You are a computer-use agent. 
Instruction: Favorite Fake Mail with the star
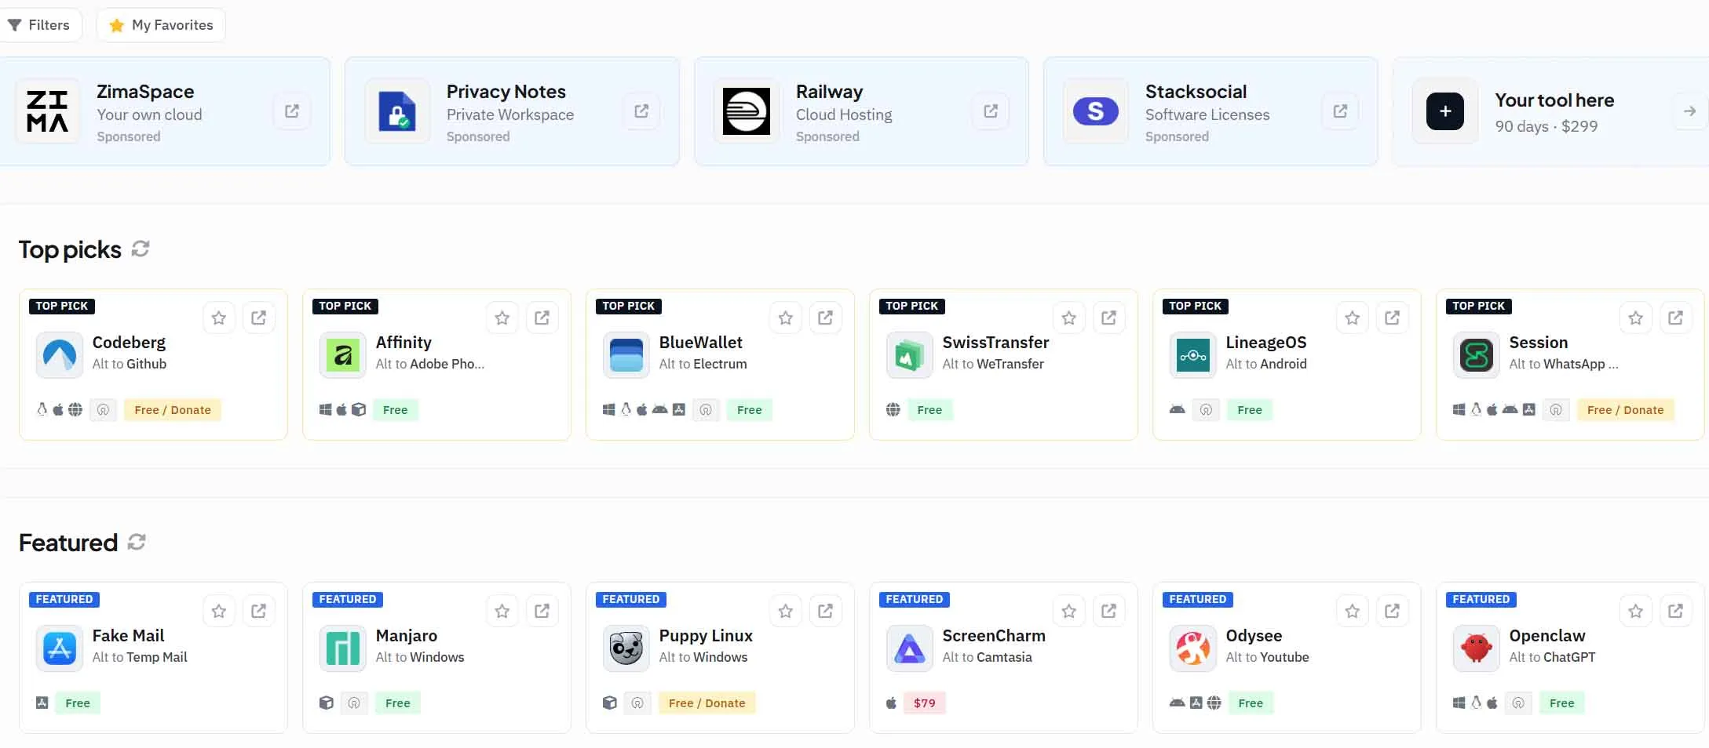point(219,611)
